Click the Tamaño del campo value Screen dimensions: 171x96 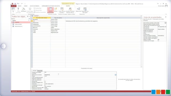pos(80,72)
